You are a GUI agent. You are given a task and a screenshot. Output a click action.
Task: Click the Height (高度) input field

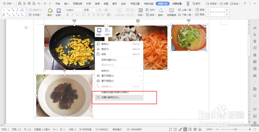218,10
